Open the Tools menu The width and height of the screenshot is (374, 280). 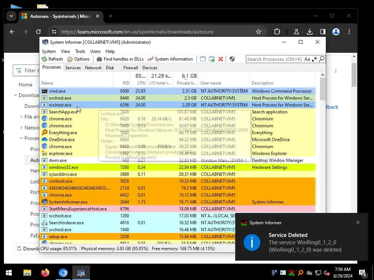pos(80,51)
